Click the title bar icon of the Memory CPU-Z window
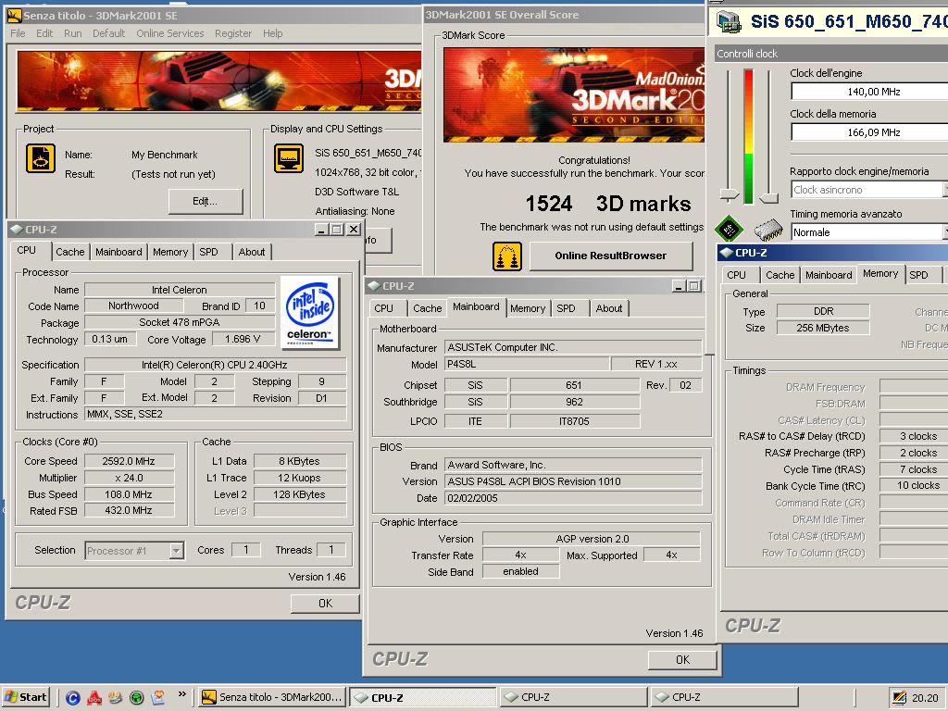Viewport: 948px width, 711px height. pos(727,253)
